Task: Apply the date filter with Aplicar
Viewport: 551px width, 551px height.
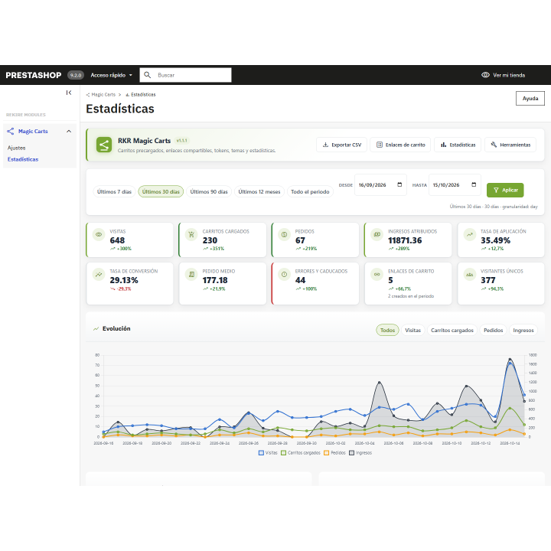Action: pyautogui.click(x=505, y=190)
